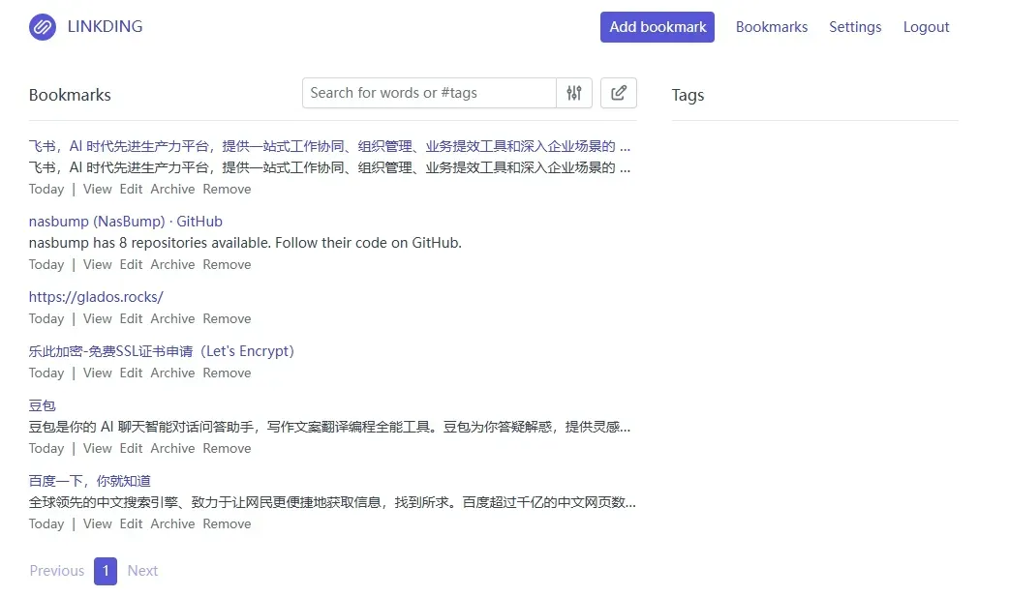Open search filter options sliders icon
The image size is (1009, 597).
574,93
